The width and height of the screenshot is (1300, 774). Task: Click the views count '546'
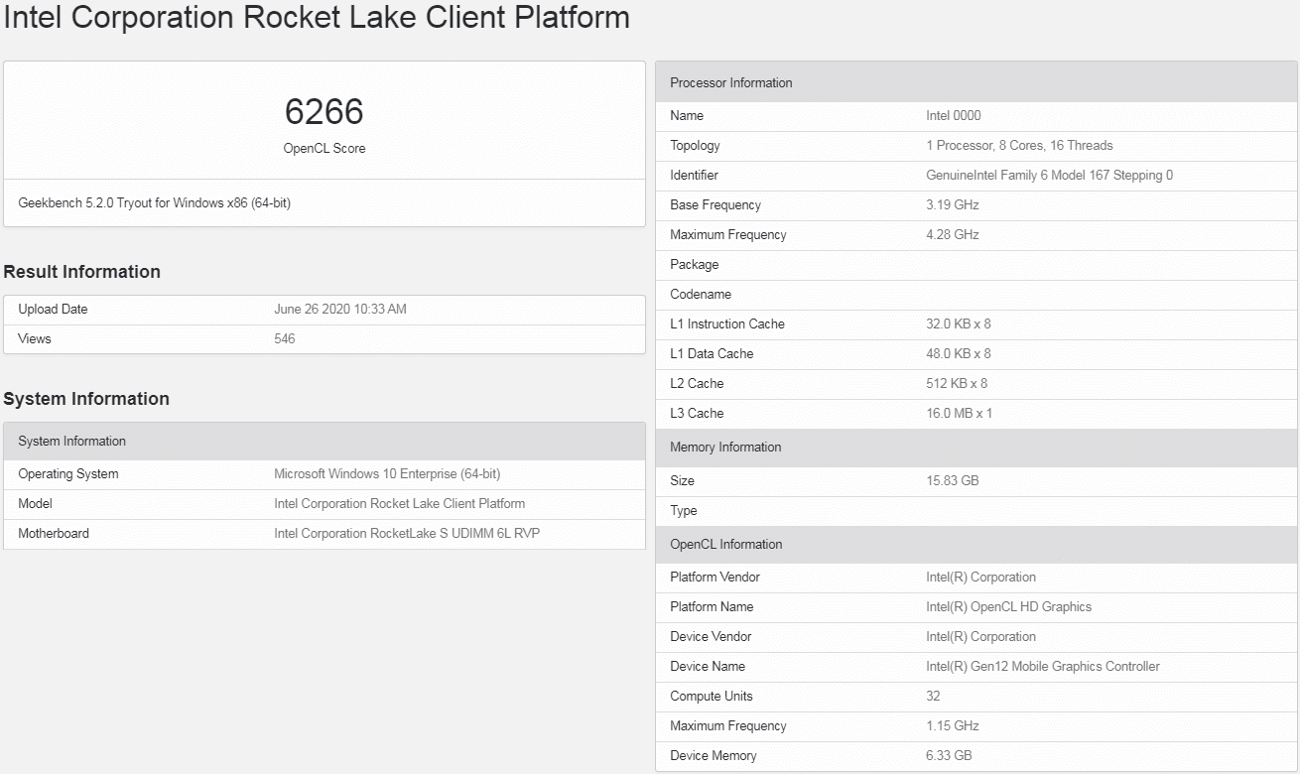tap(285, 339)
